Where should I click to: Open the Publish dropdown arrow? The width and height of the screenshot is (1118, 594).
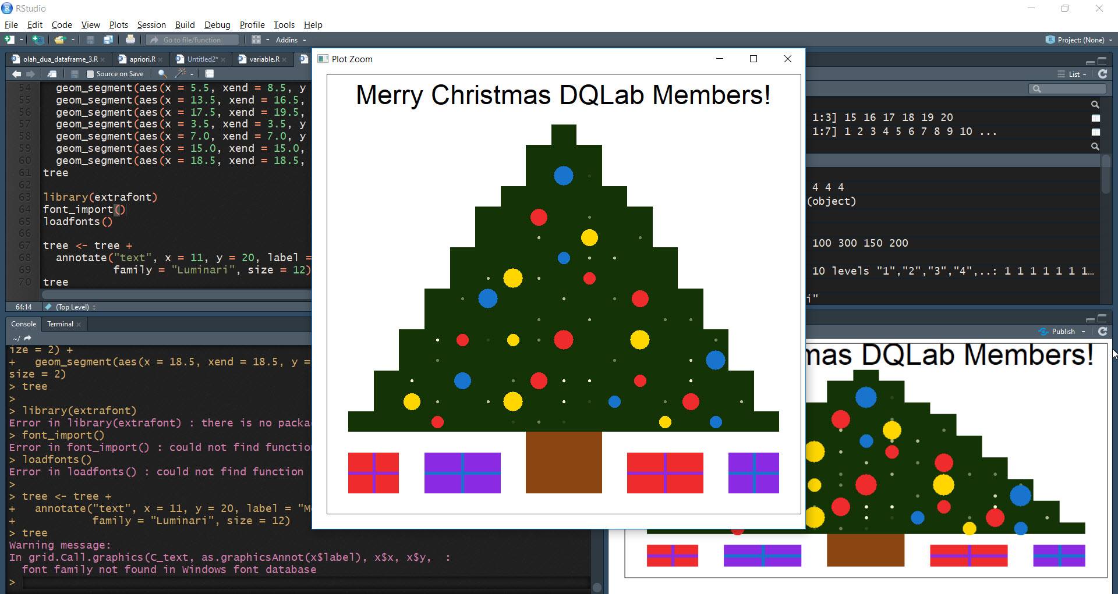click(x=1084, y=331)
